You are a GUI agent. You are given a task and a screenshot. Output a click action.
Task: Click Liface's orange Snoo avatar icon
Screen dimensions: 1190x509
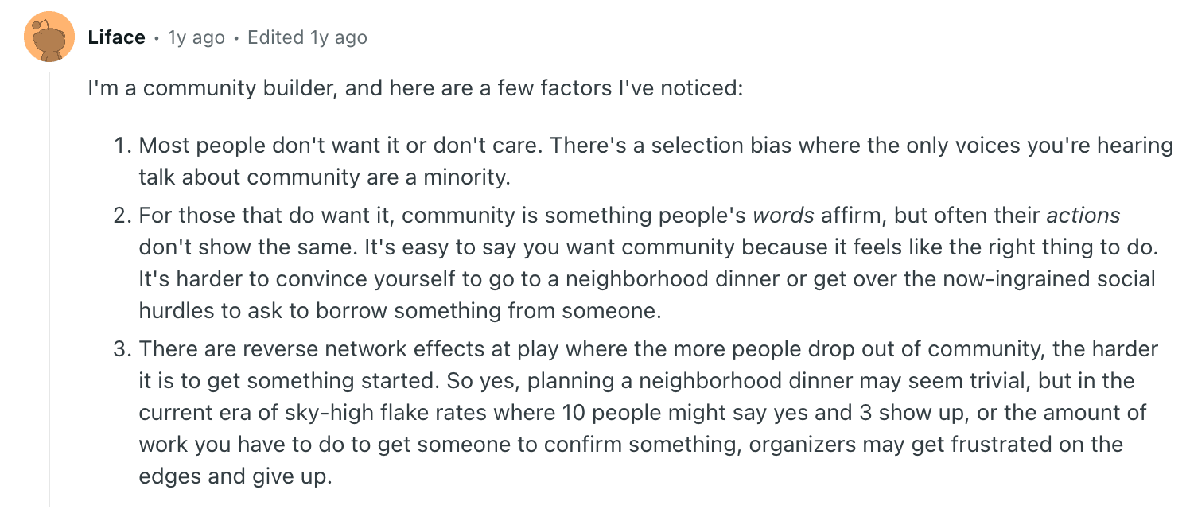coord(49,37)
